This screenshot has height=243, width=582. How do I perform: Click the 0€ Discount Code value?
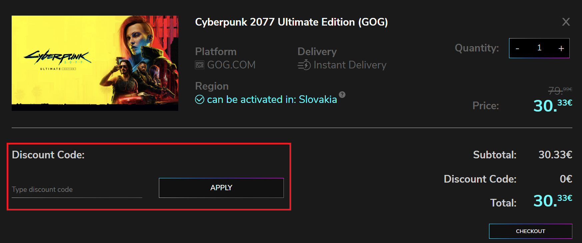coord(566,179)
